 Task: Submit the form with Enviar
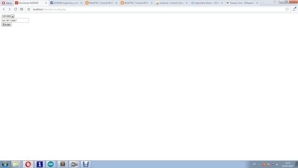[7, 25]
